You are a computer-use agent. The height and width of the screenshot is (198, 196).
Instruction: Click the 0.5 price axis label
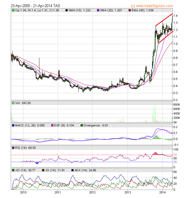(x=175, y=79)
